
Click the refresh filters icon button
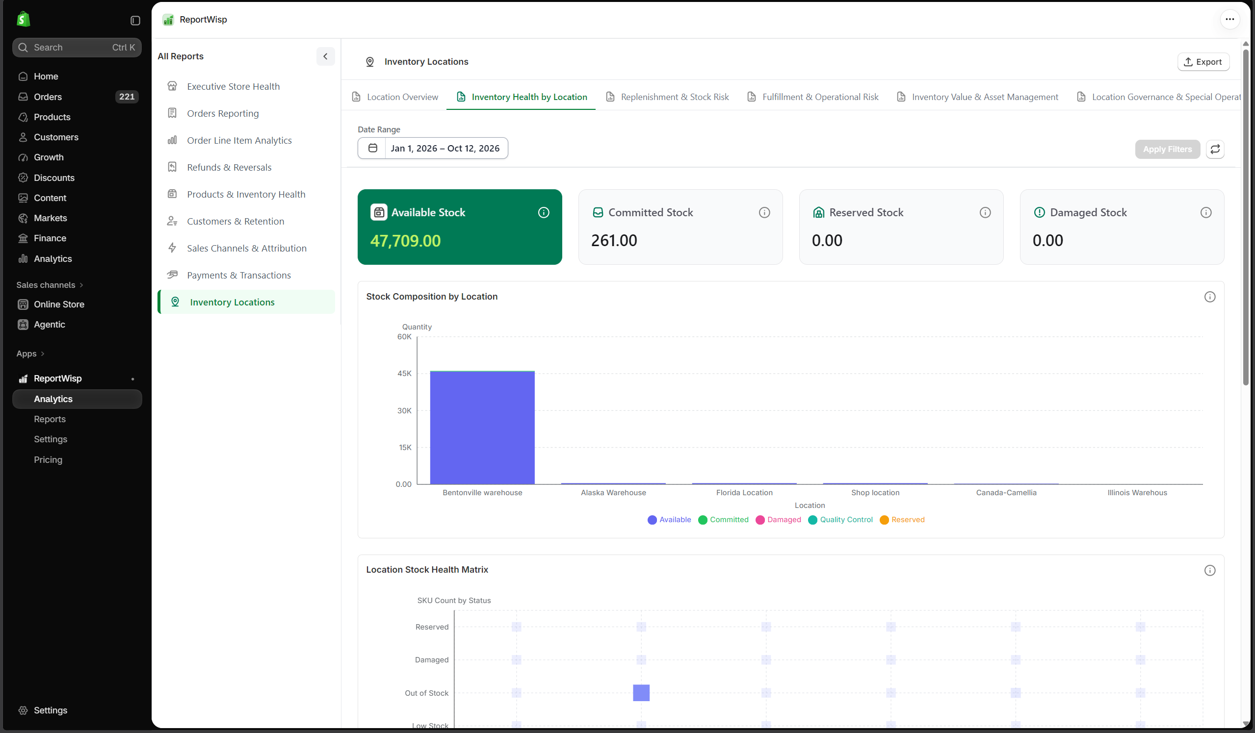(1215, 149)
